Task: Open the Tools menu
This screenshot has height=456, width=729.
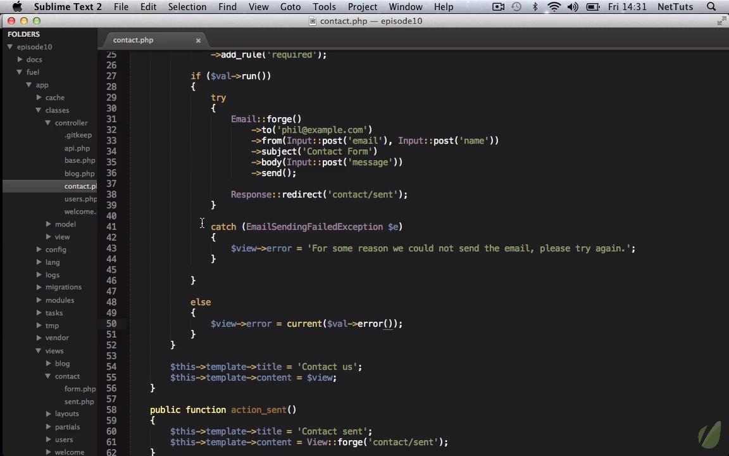Action: click(324, 6)
